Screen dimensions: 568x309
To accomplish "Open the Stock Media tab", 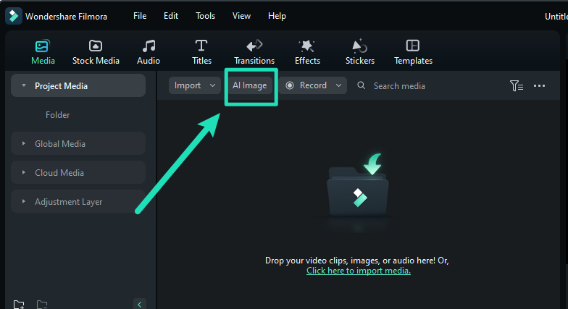I will tap(96, 52).
